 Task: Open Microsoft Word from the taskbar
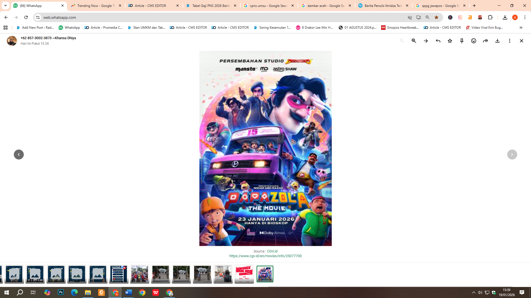coord(129,292)
